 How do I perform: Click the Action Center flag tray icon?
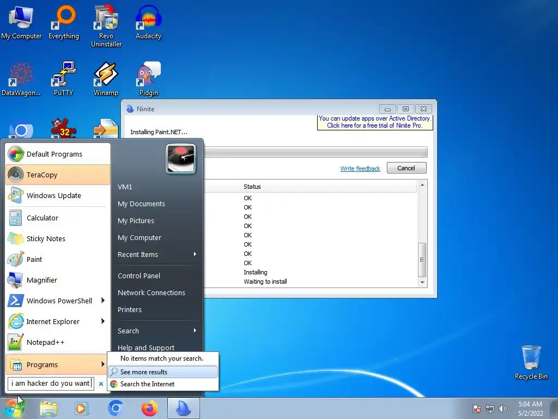(477, 409)
